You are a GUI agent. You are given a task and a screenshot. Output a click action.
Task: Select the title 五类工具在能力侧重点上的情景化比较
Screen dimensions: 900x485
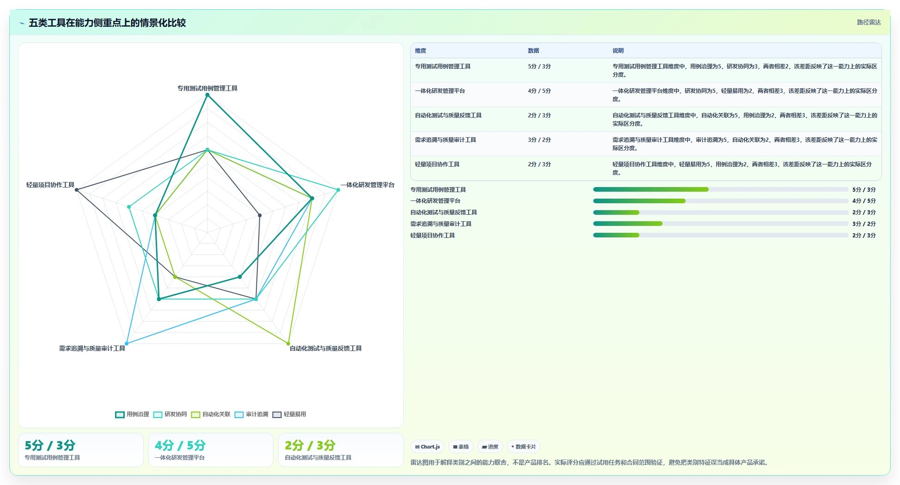coord(107,23)
